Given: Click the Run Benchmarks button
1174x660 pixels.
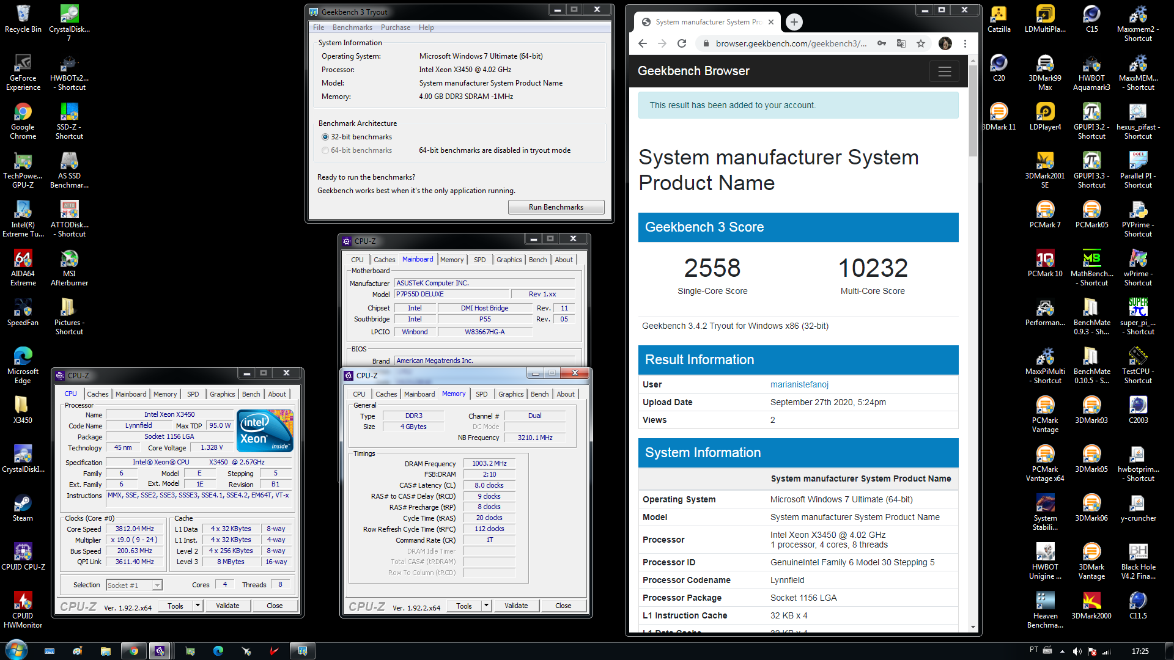Looking at the screenshot, I should (x=556, y=207).
